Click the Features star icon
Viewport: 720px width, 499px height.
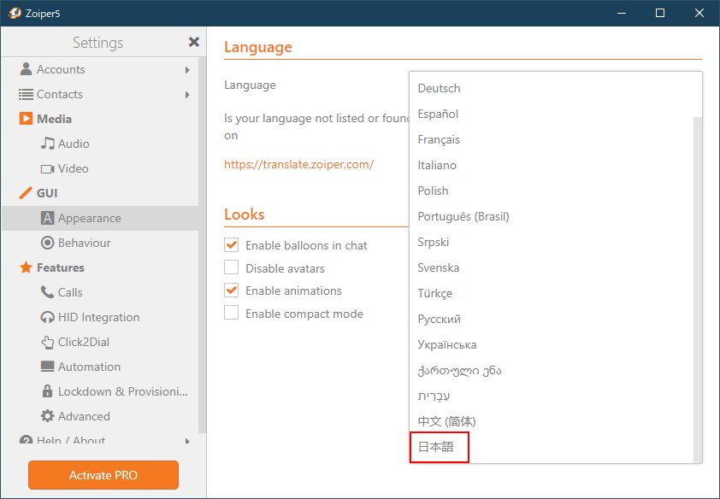(26, 267)
